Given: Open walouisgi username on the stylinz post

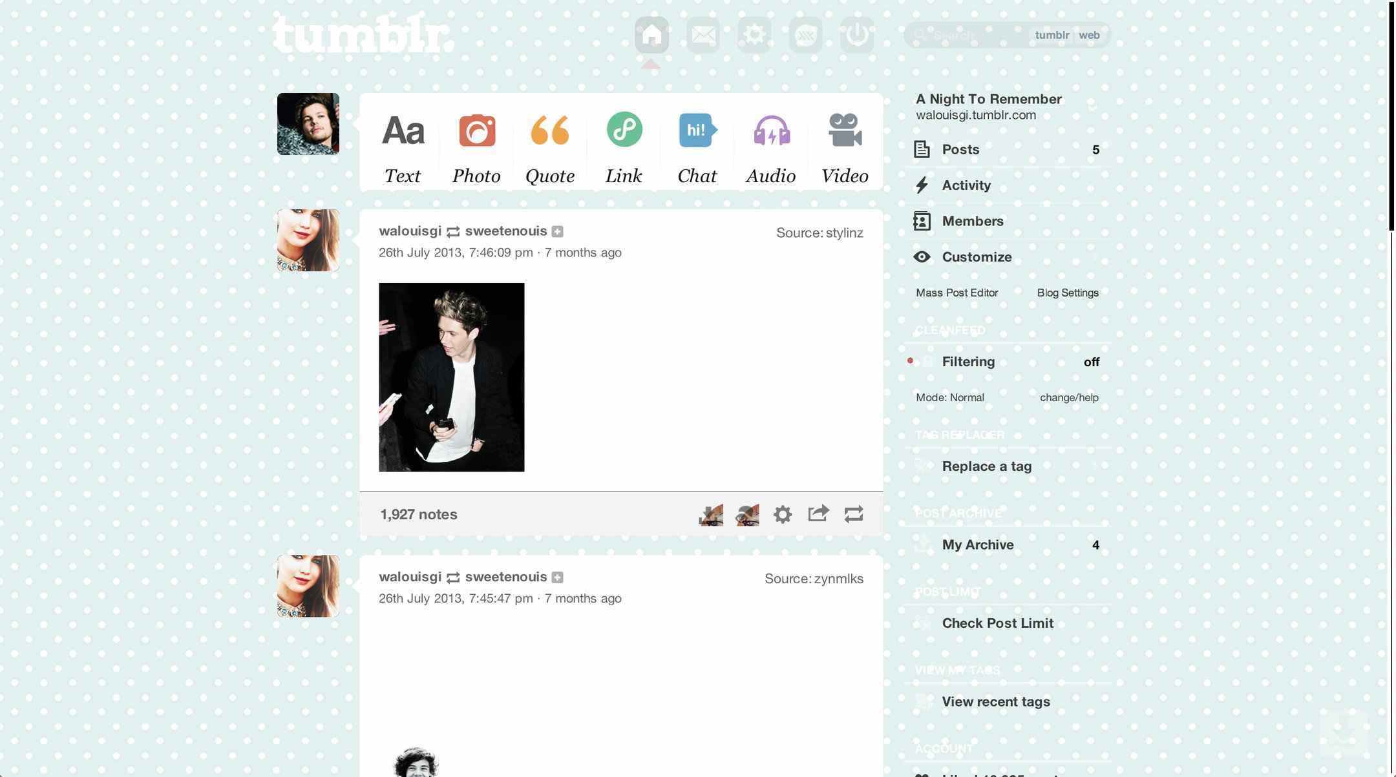Looking at the screenshot, I should (x=410, y=231).
